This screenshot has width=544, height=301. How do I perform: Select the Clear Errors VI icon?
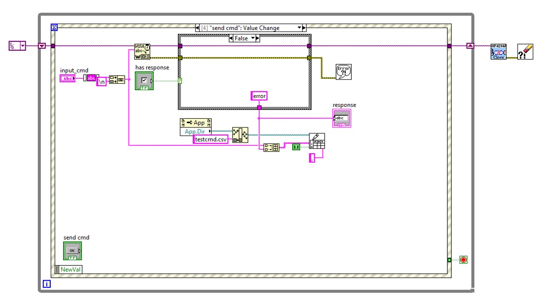(x=525, y=52)
